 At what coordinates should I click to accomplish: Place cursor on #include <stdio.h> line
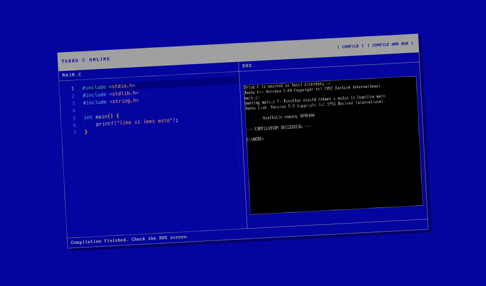click(x=109, y=87)
